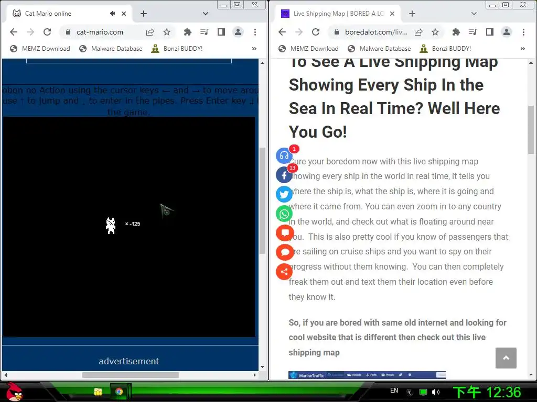Image resolution: width=537 pixels, height=402 pixels.
Task: Click Chrome icon on taskbar
Action: [119, 392]
